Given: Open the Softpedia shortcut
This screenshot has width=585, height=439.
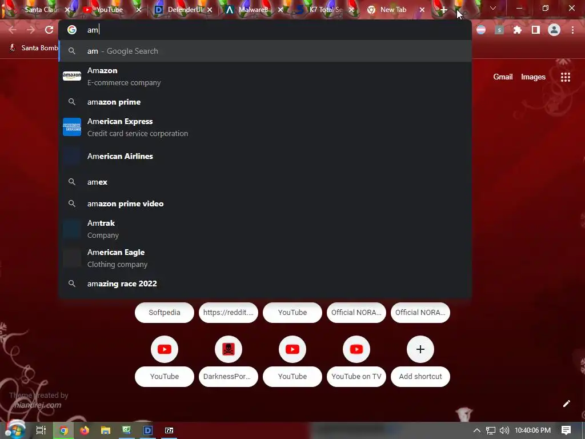Looking at the screenshot, I should (x=164, y=313).
